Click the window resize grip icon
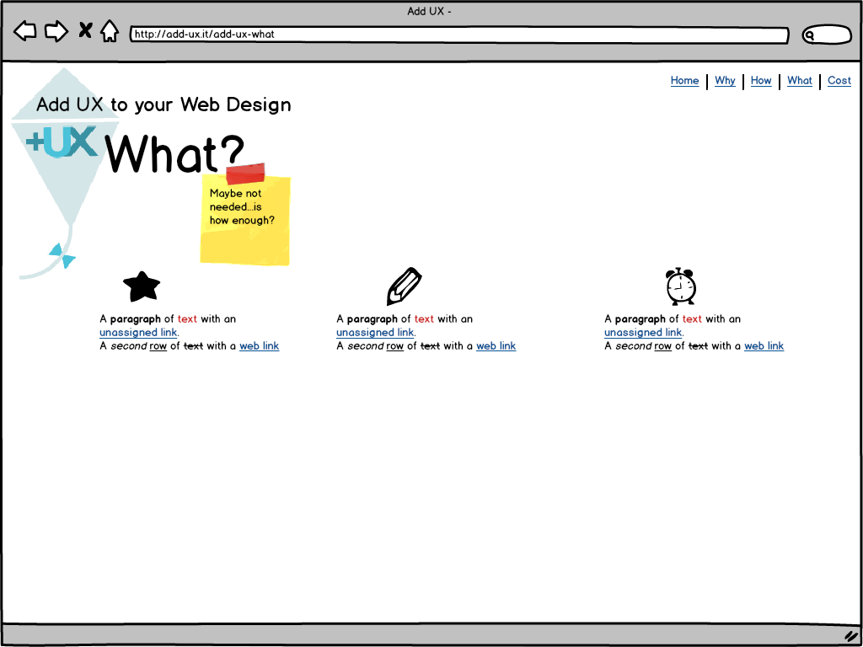The width and height of the screenshot is (863, 647). pyautogui.click(x=852, y=635)
